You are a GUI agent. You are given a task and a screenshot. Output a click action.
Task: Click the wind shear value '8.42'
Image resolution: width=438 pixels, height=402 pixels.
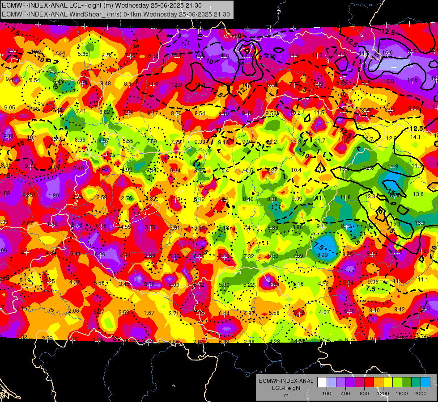[400, 309]
